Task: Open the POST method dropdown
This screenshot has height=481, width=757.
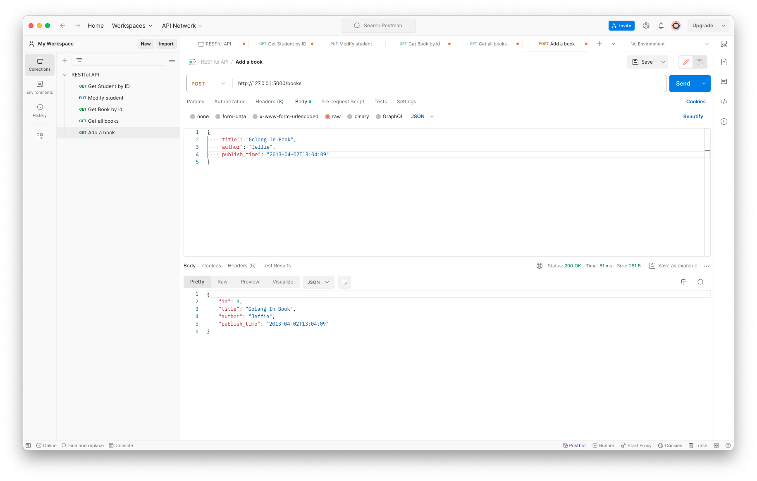Action: (208, 83)
